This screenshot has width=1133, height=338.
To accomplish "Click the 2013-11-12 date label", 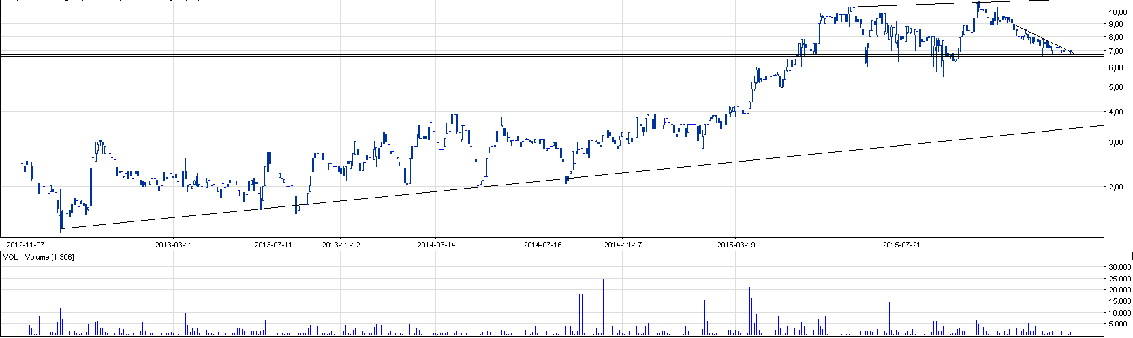I will (341, 244).
